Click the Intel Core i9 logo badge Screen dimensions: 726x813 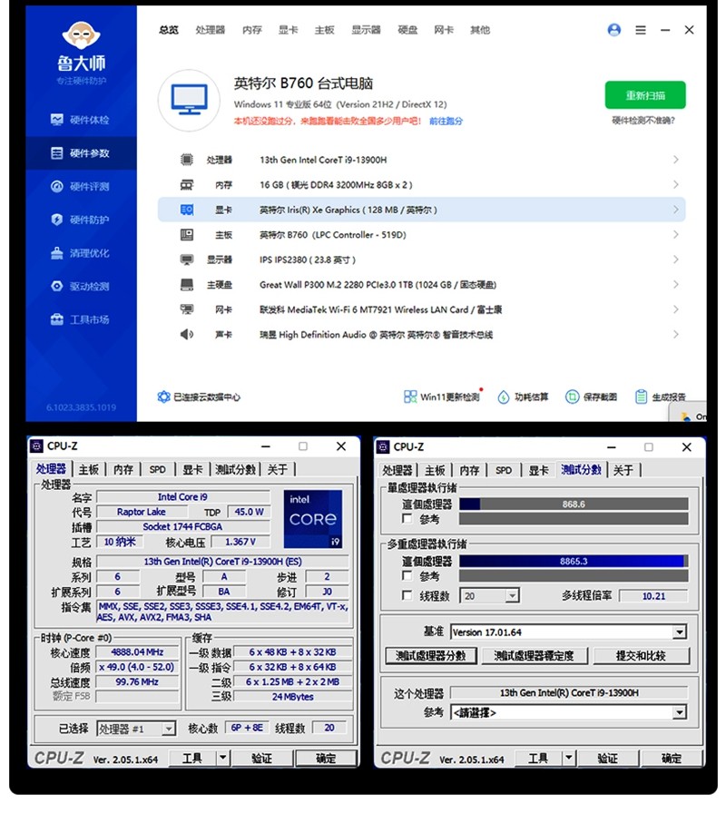click(313, 518)
